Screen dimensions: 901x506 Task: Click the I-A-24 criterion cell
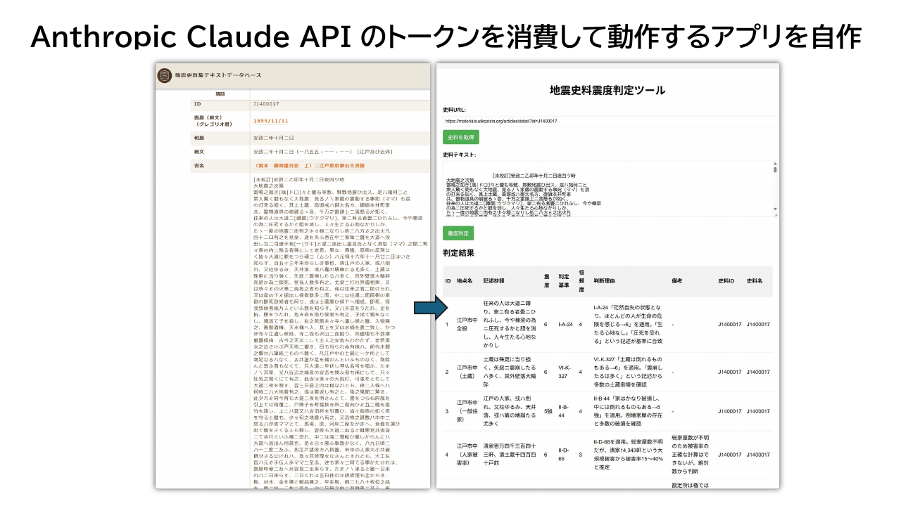pyautogui.click(x=565, y=325)
